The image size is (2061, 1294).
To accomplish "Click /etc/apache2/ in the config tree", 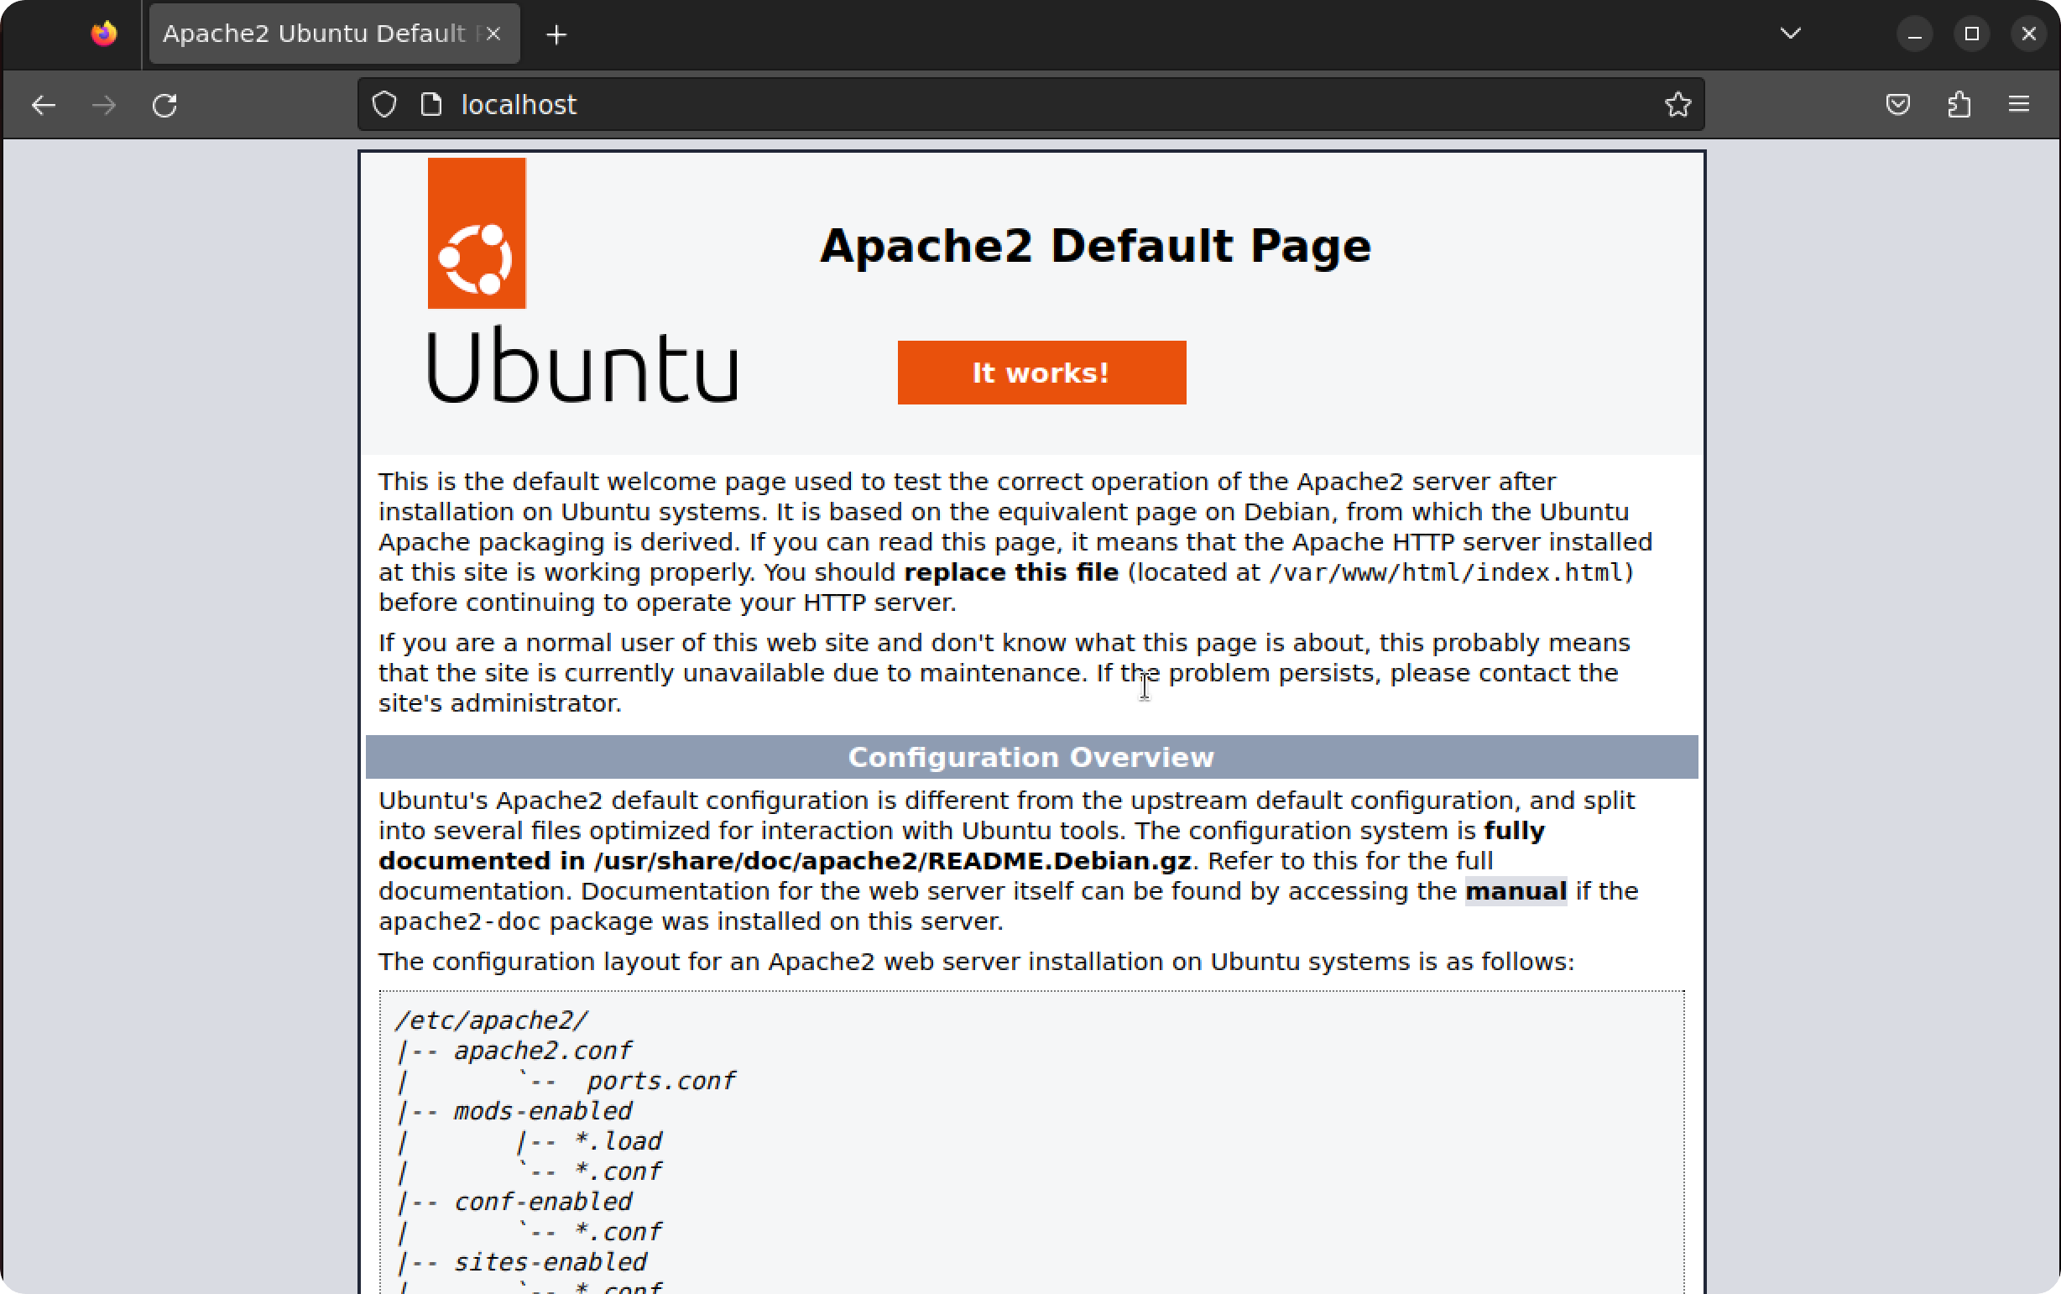I will click(491, 1020).
